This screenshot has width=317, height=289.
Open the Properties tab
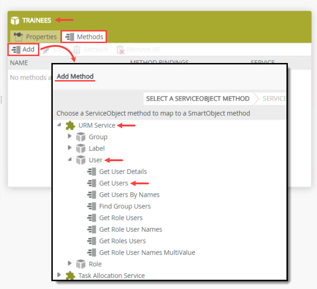click(35, 37)
